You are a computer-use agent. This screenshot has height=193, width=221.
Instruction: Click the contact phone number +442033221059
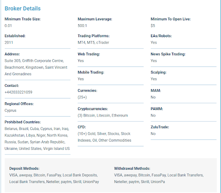19,92
